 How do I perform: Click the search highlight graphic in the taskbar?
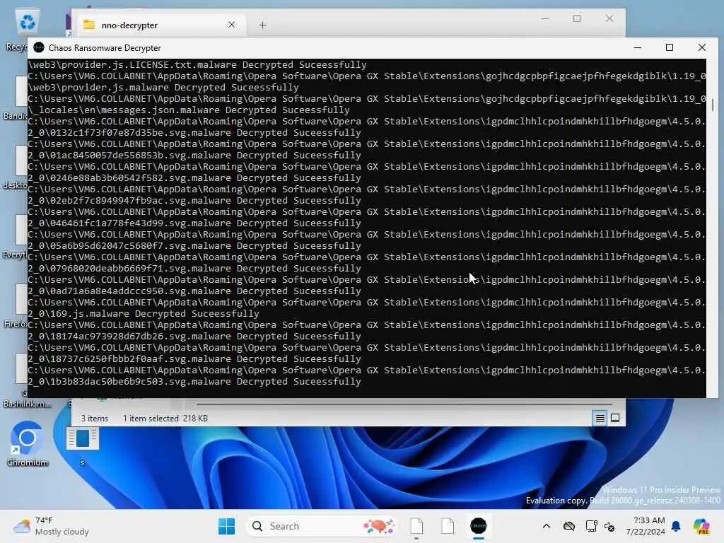pos(379,526)
